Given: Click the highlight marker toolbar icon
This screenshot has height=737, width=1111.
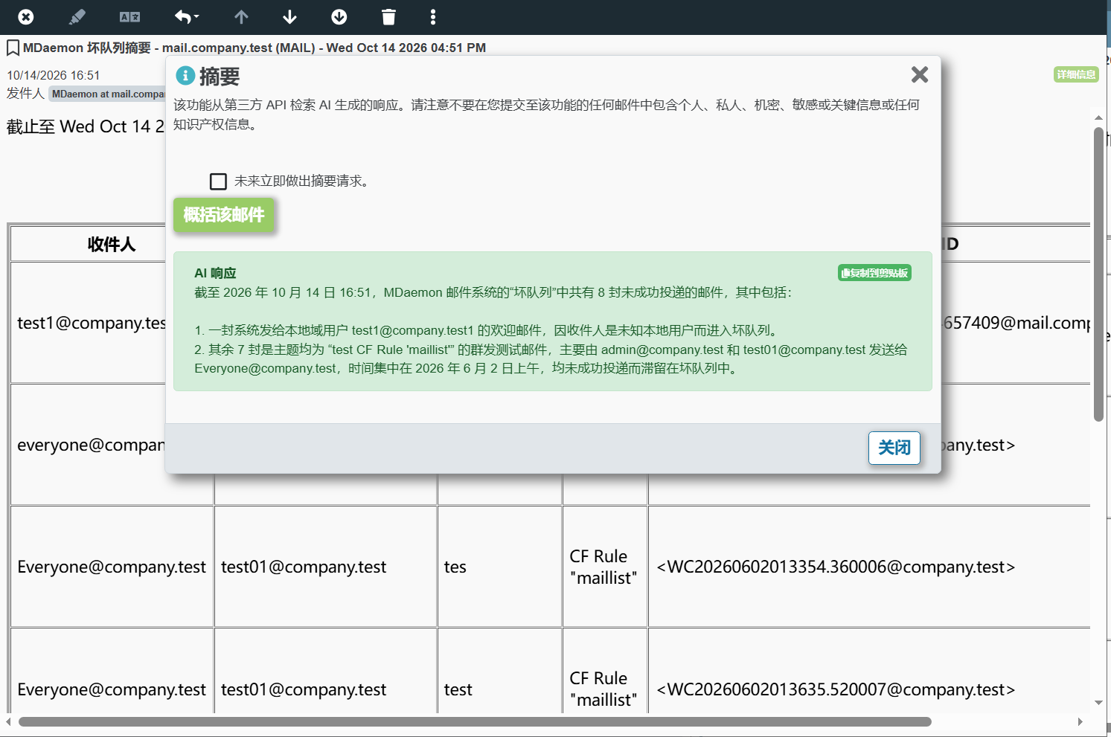Looking at the screenshot, I should pos(77,17).
